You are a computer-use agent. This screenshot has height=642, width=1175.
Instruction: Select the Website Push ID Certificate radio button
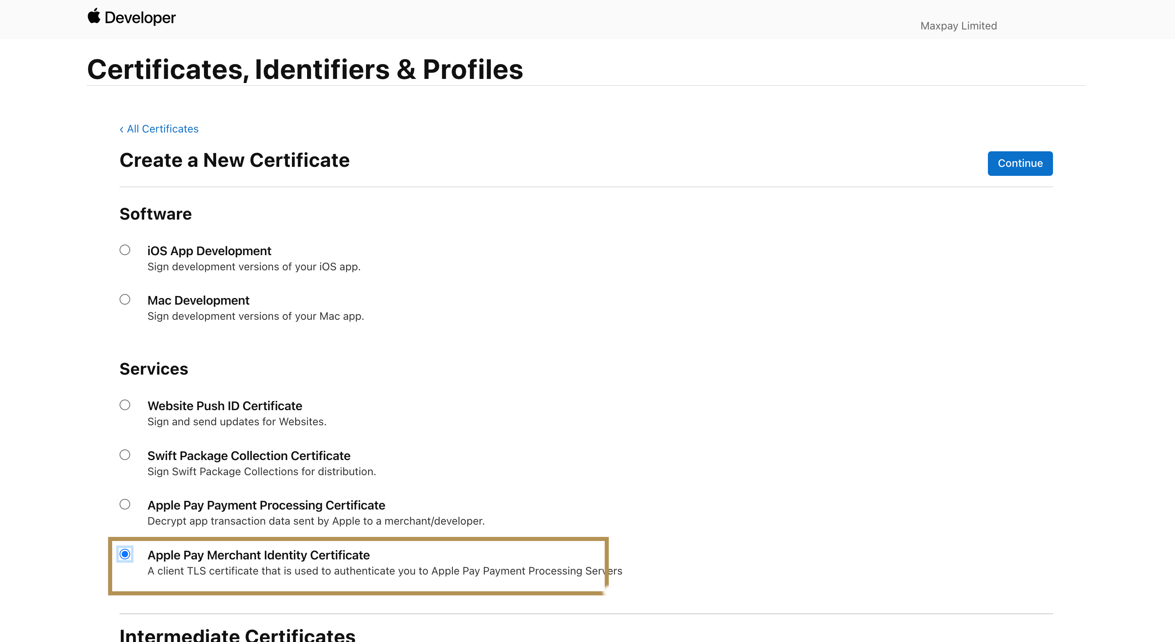tap(124, 404)
